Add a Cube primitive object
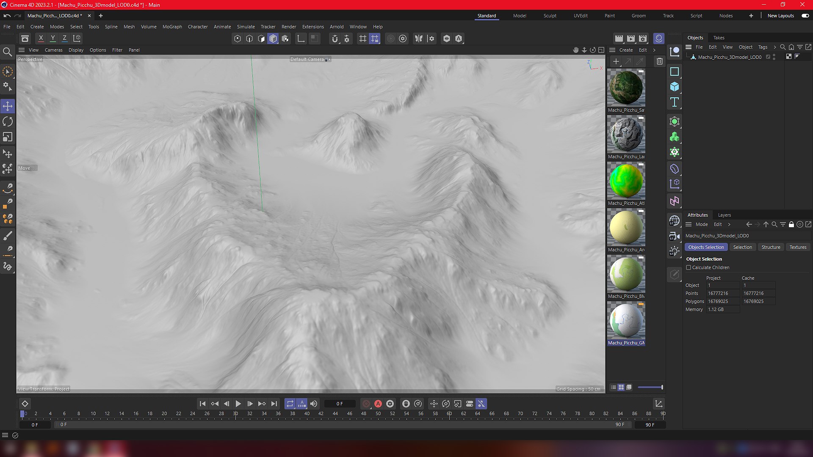 675,87
